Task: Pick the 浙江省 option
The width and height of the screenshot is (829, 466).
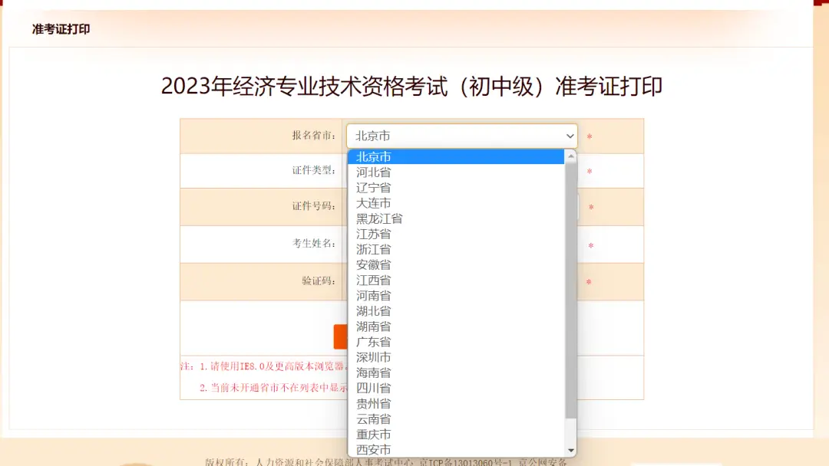Action: [374, 249]
